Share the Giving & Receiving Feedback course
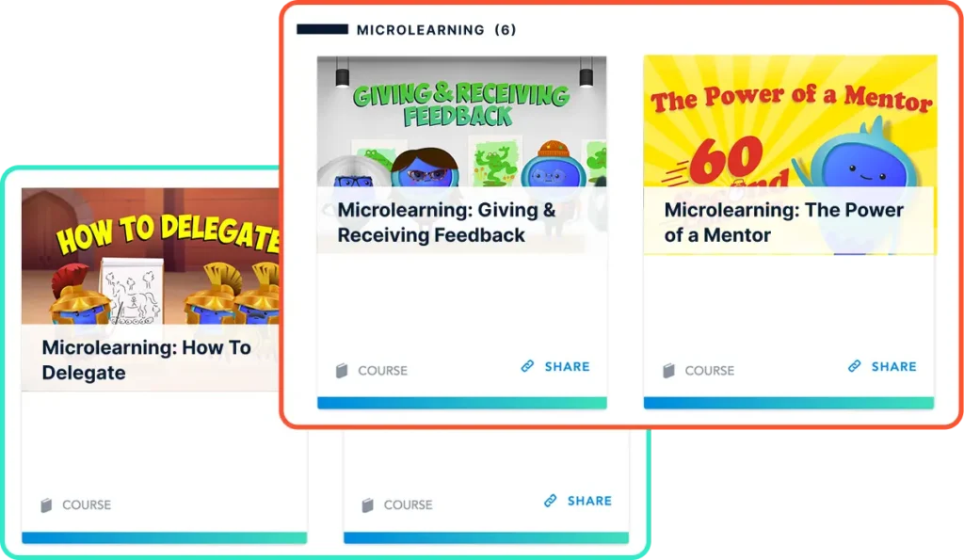 coord(567,366)
